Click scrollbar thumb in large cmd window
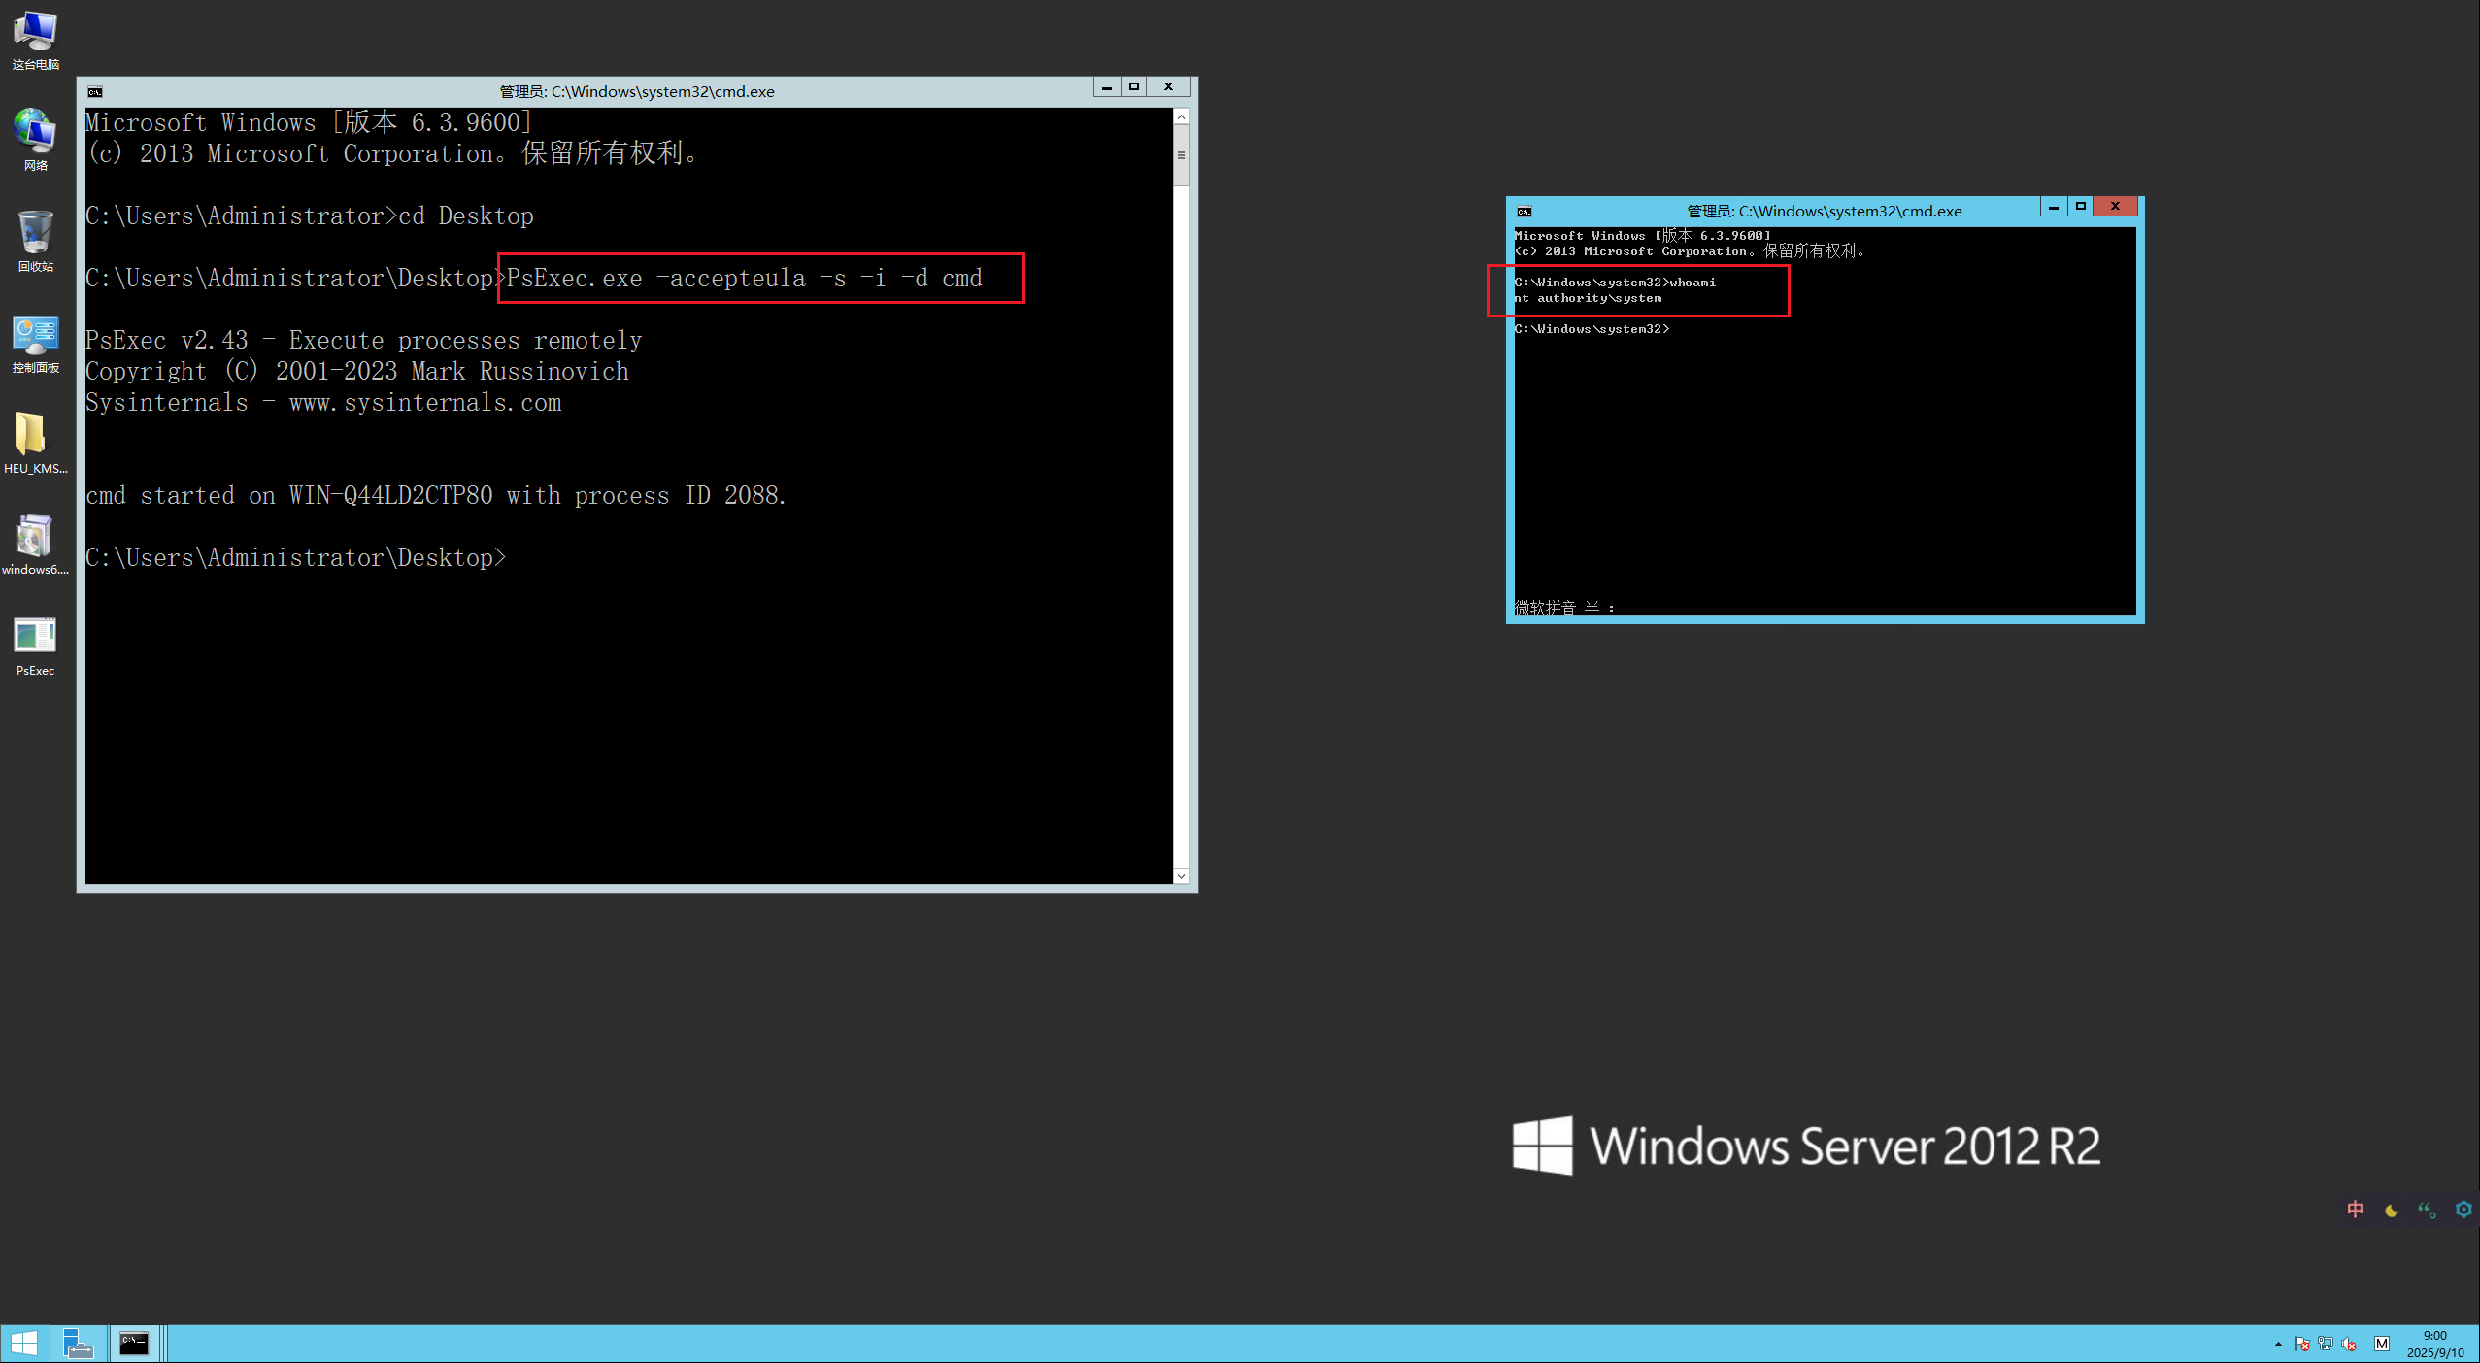 (1181, 156)
